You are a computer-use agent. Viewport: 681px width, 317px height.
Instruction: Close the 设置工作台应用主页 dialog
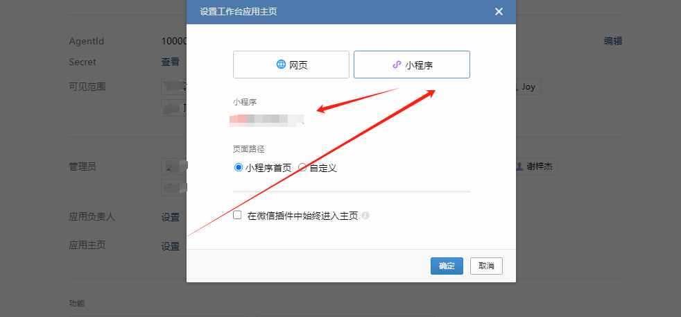[x=499, y=12]
